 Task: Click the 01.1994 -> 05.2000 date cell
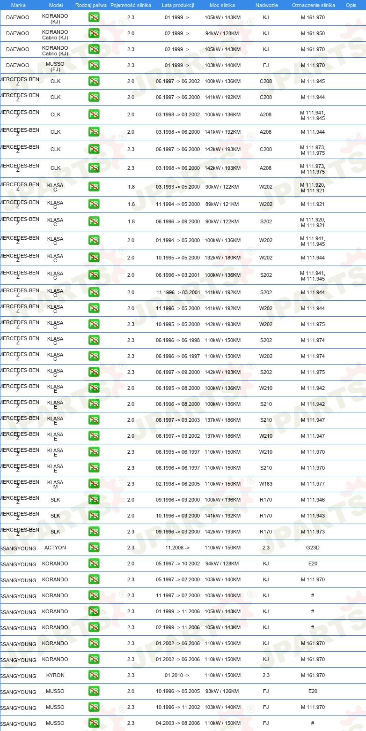[x=178, y=240]
